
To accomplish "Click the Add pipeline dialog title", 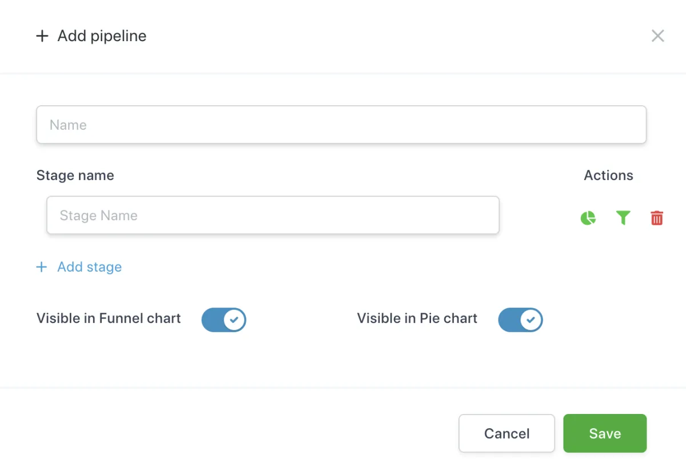I will pyautogui.click(x=102, y=36).
